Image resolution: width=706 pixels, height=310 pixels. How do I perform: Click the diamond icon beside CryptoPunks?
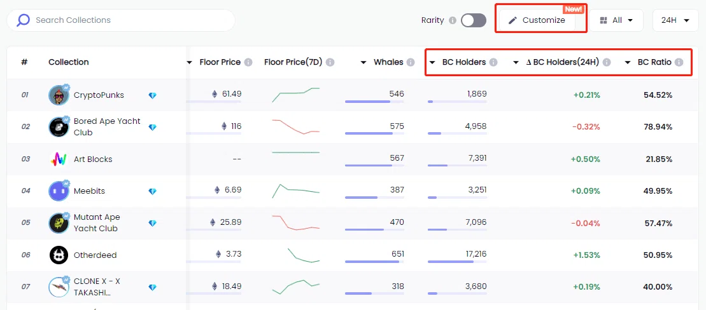coord(152,95)
